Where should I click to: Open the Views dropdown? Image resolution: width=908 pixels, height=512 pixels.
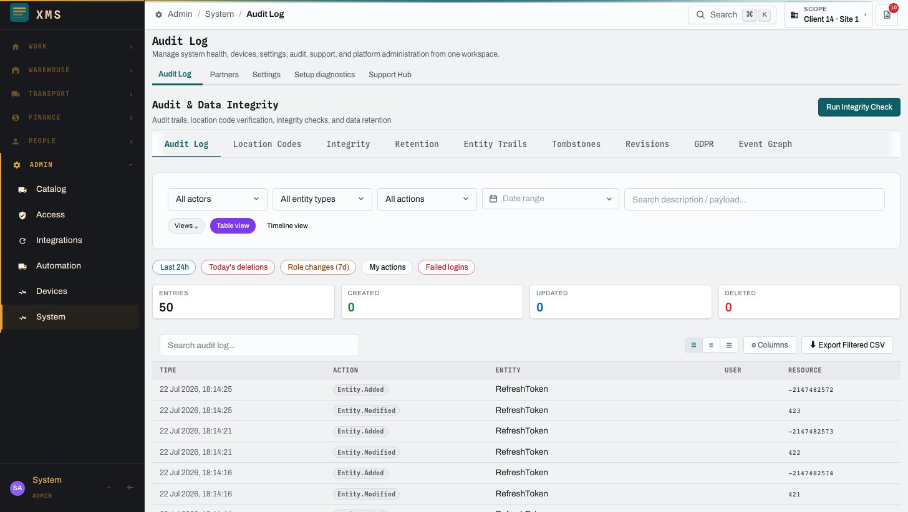coord(186,225)
